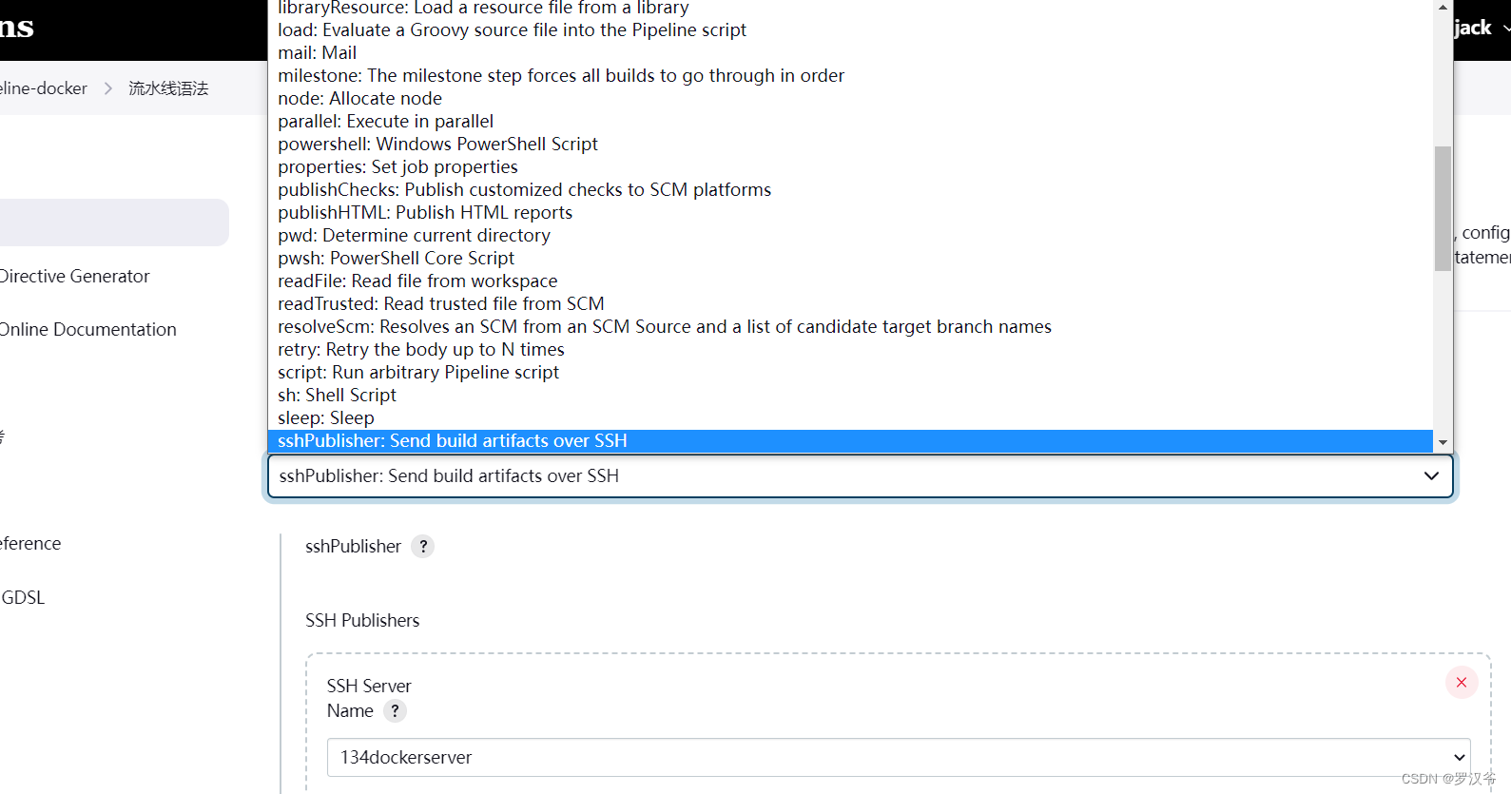Open the 134dockerserver server name dropdown
This screenshot has width=1511, height=794.
[x=899, y=758]
